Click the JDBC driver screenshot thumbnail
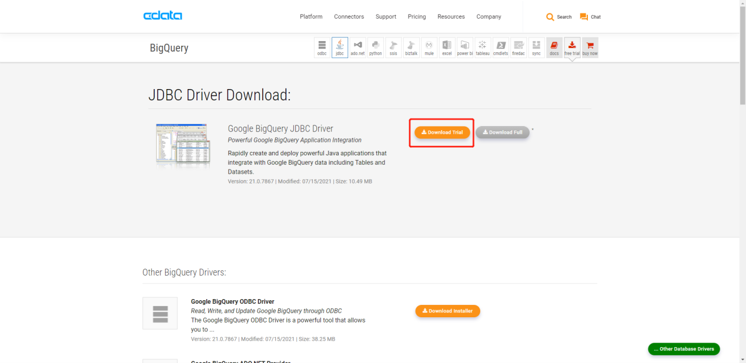This screenshot has width=746, height=363. pos(182,144)
